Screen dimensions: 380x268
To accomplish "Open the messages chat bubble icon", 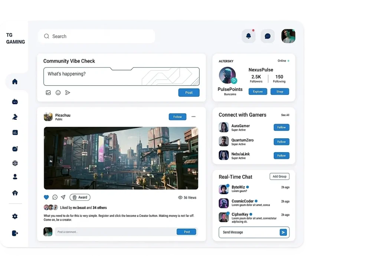I will (268, 36).
